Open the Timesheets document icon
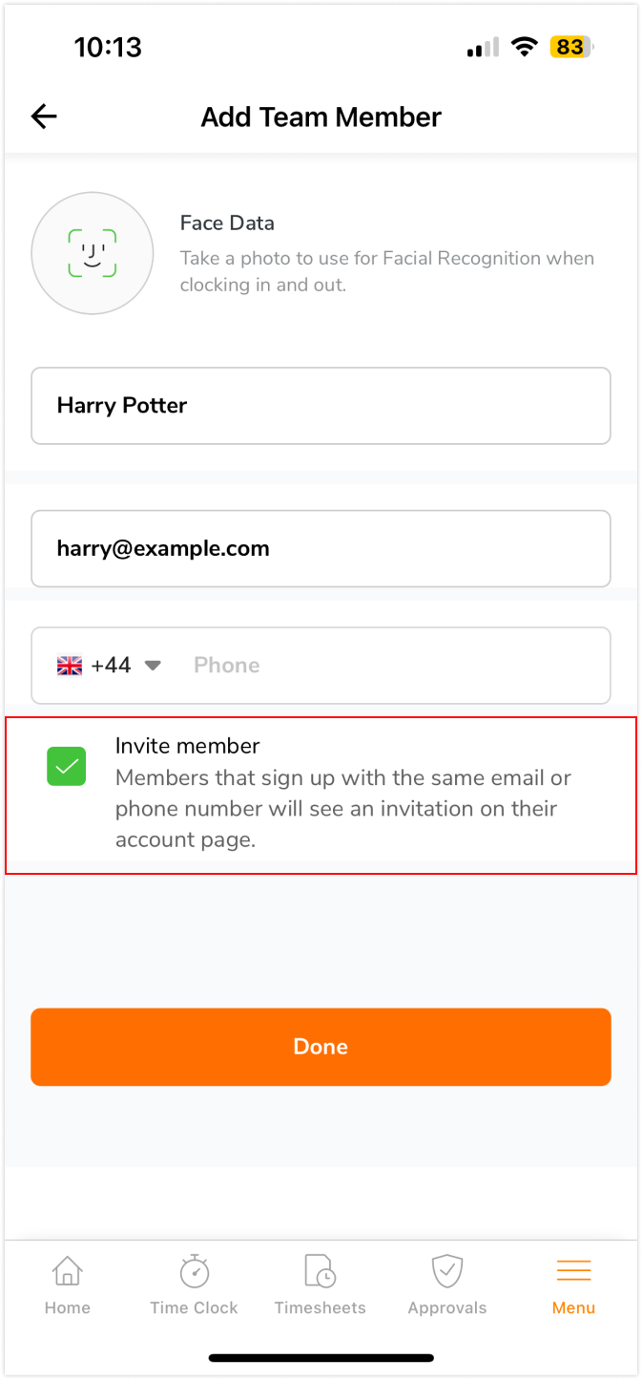The height and width of the screenshot is (1380, 642). click(320, 1271)
